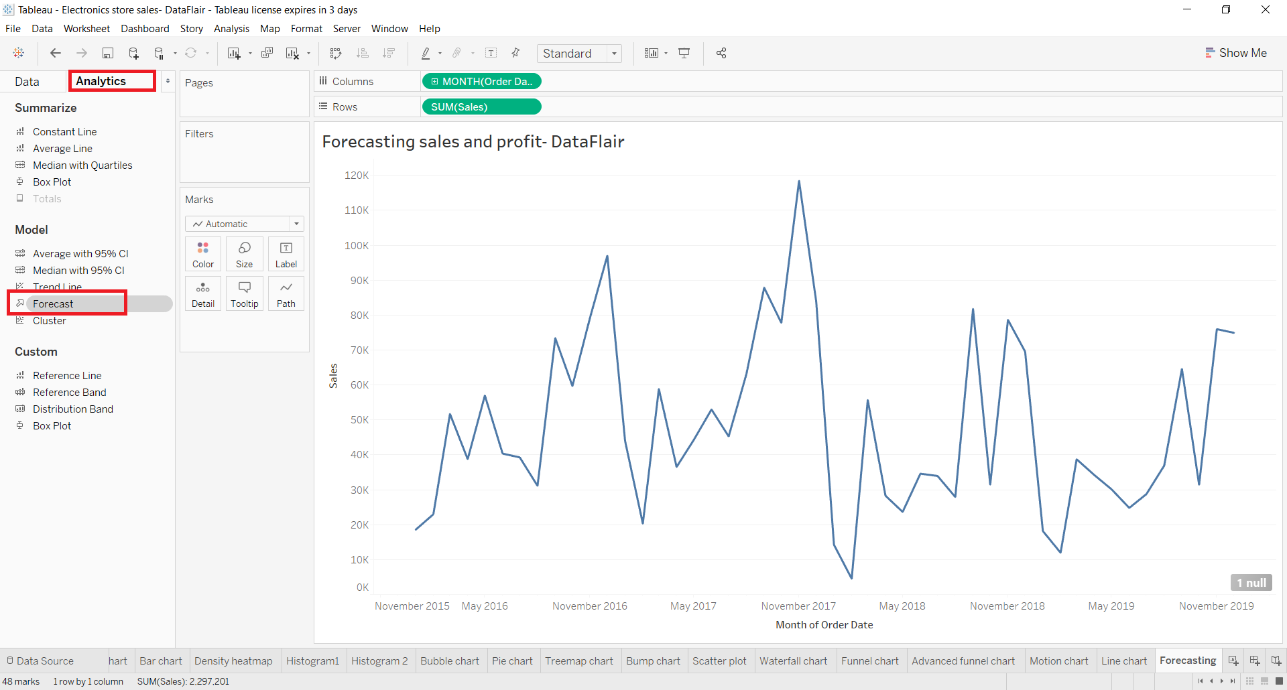Click the New Dashboard tab icon

click(x=1255, y=661)
